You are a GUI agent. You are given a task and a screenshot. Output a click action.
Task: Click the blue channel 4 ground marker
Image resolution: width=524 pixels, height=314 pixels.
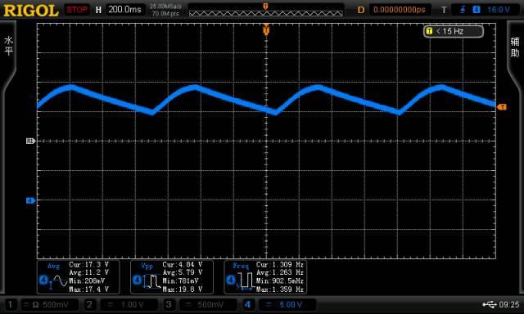[x=30, y=200]
